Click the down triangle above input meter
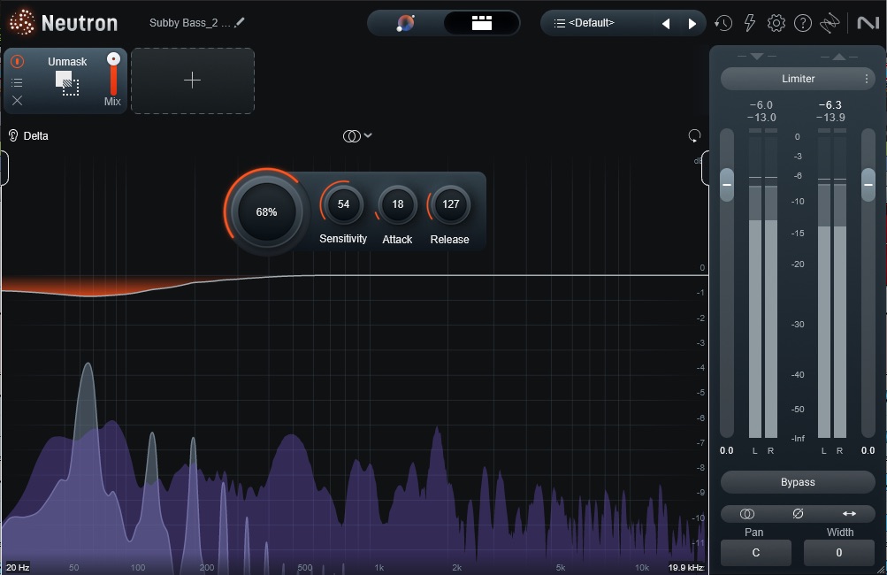 pyautogui.click(x=757, y=56)
